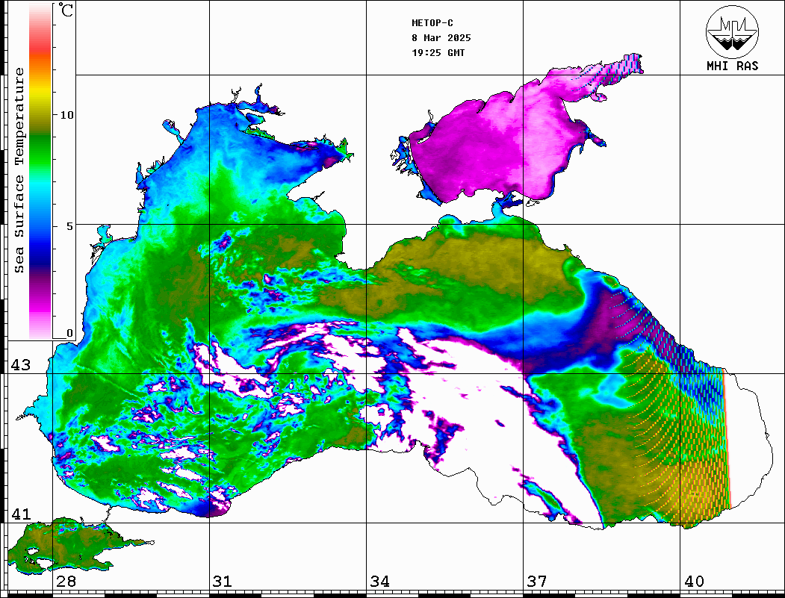Screen dimensions: 785x598
Task: Click the latitude label '43'
Action: point(20,365)
